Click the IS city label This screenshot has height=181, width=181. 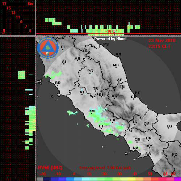tap(135, 122)
